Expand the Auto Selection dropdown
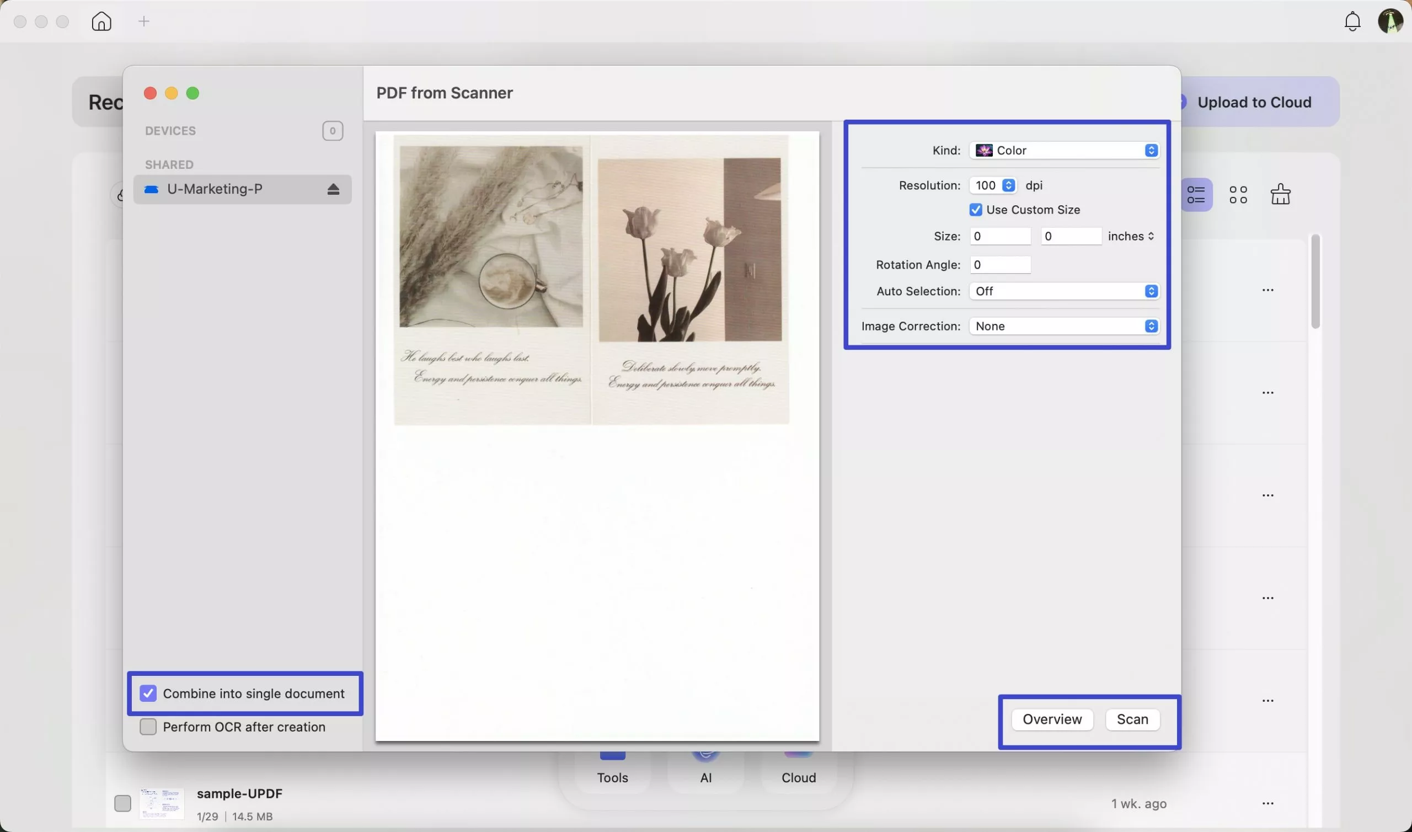Image resolution: width=1412 pixels, height=832 pixels. pos(1063,291)
